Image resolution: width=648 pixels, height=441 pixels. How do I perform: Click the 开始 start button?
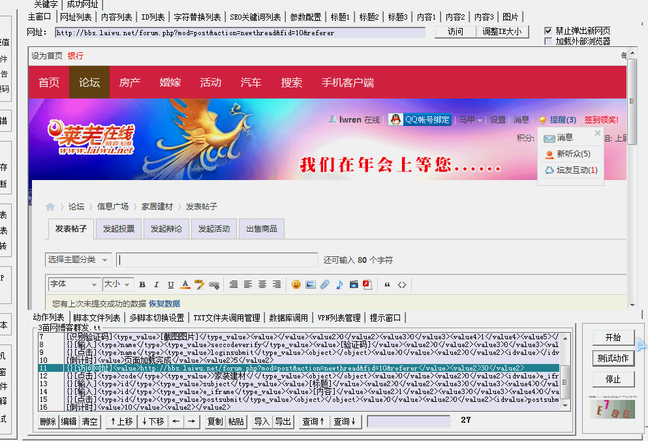coord(613,338)
